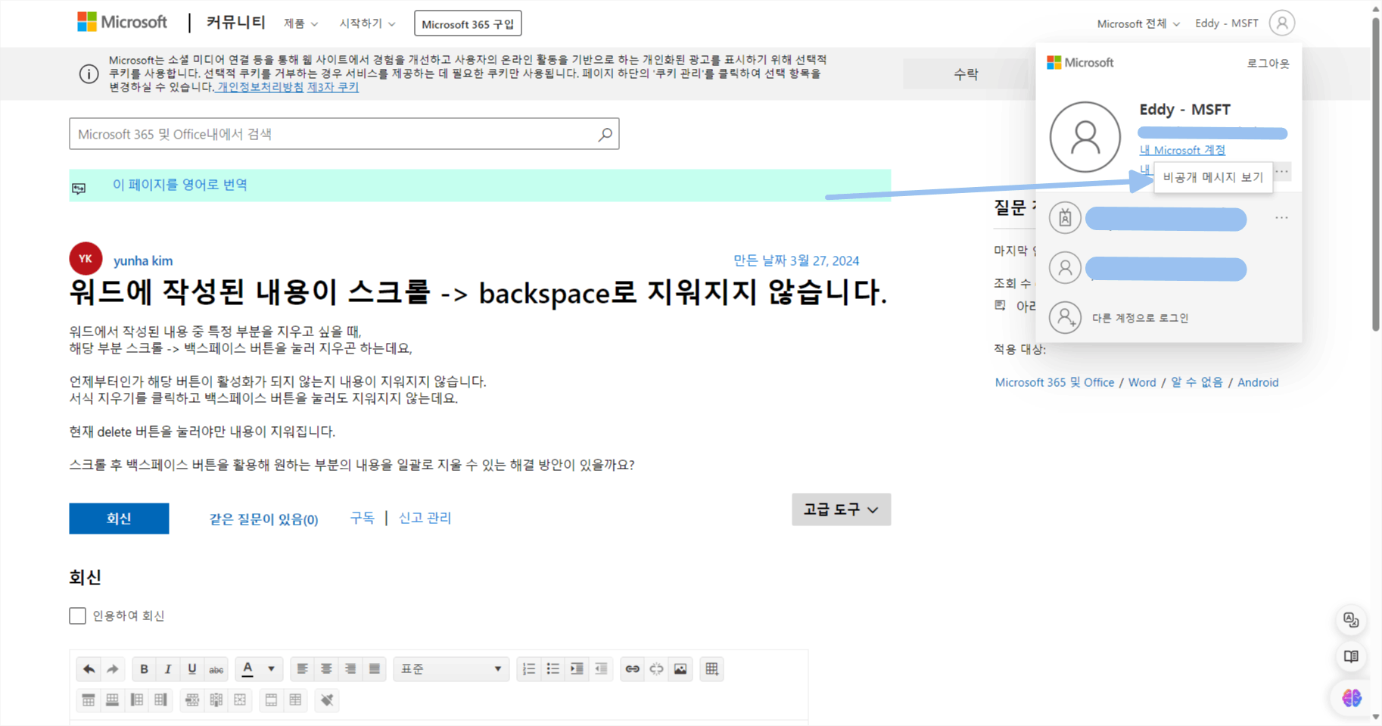Click the search magnifier icon
This screenshot has height=726, width=1382.
click(x=605, y=134)
